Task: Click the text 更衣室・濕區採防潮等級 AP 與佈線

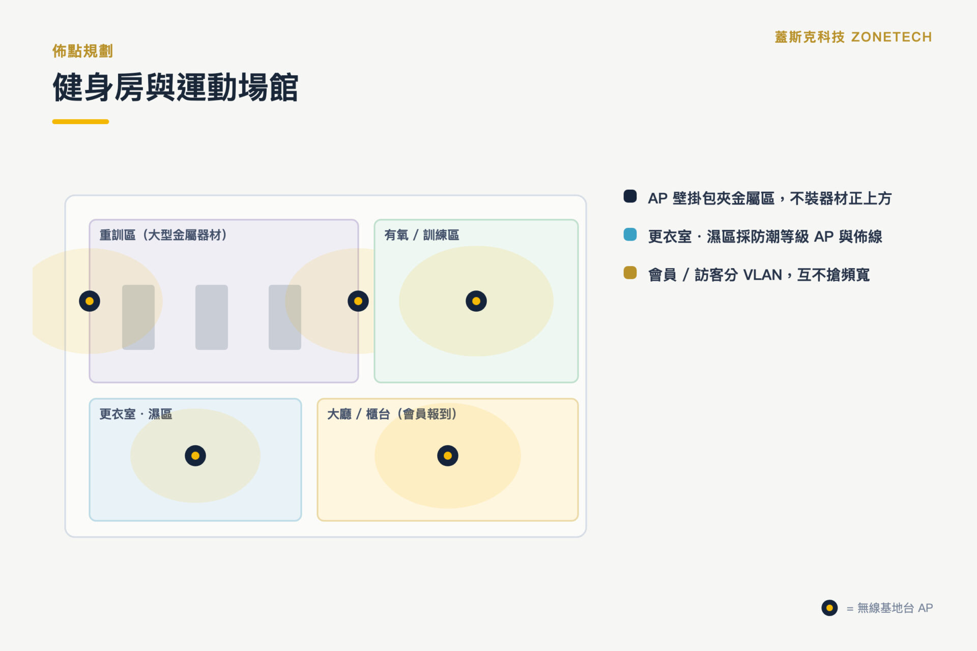Action: click(765, 236)
